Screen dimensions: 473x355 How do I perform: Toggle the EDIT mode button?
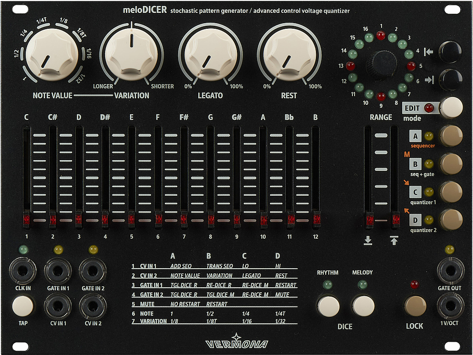coord(451,108)
